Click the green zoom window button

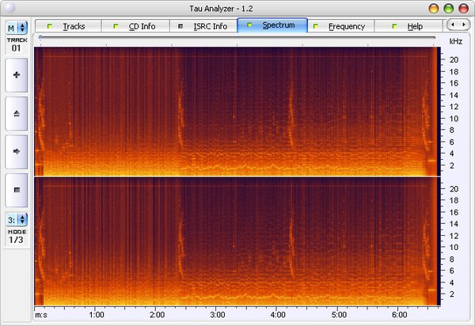point(449,8)
